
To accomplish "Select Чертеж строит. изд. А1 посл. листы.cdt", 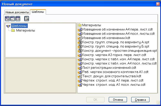I will click(x=114, y=85).
